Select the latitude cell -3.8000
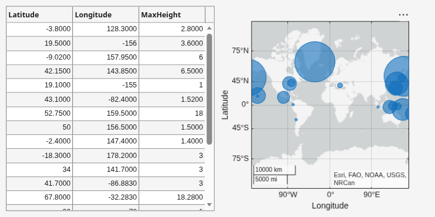435x217 pixels. tap(39, 30)
